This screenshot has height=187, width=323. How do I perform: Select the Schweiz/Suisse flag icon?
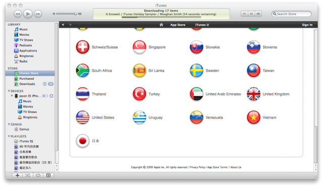click(x=82, y=47)
